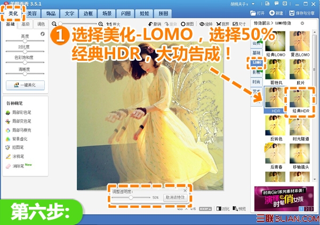The image size is (320, 225).
Task: Select the 抠图笔 cutout brush
Action: point(15,147)
